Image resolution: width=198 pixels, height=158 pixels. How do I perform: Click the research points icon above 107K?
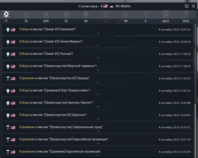[x=186, y=14]
